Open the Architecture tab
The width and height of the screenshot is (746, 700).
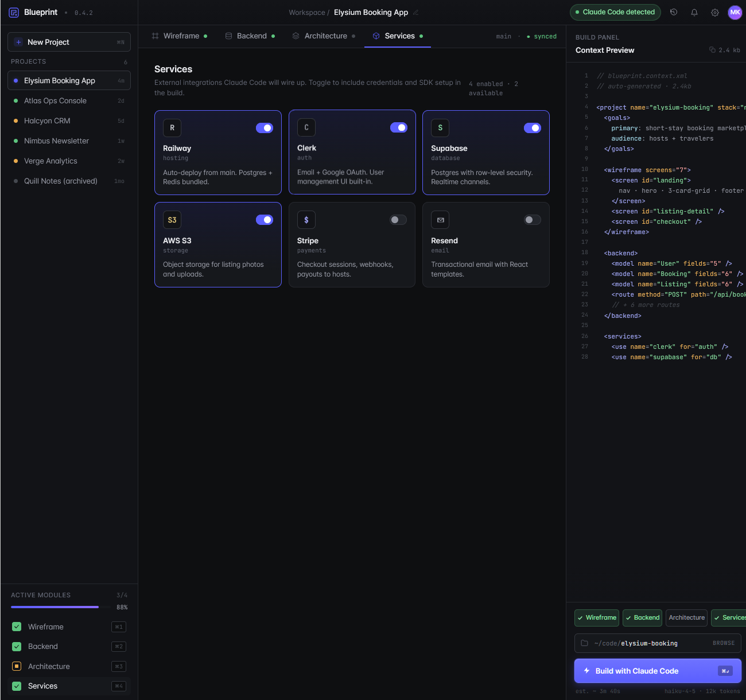(324, 36)
